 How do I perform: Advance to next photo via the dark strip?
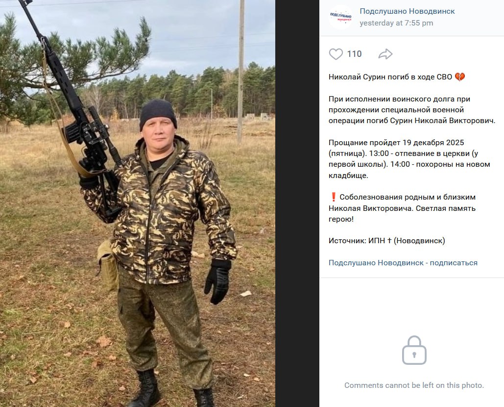click(297, 203)
